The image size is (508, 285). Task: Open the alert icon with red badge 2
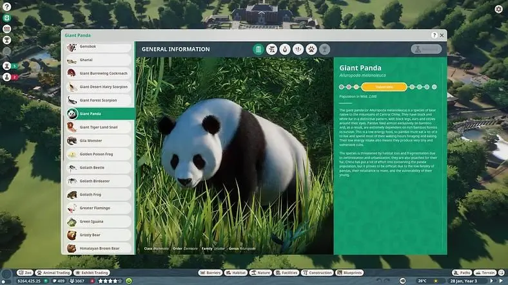[7, 77]
